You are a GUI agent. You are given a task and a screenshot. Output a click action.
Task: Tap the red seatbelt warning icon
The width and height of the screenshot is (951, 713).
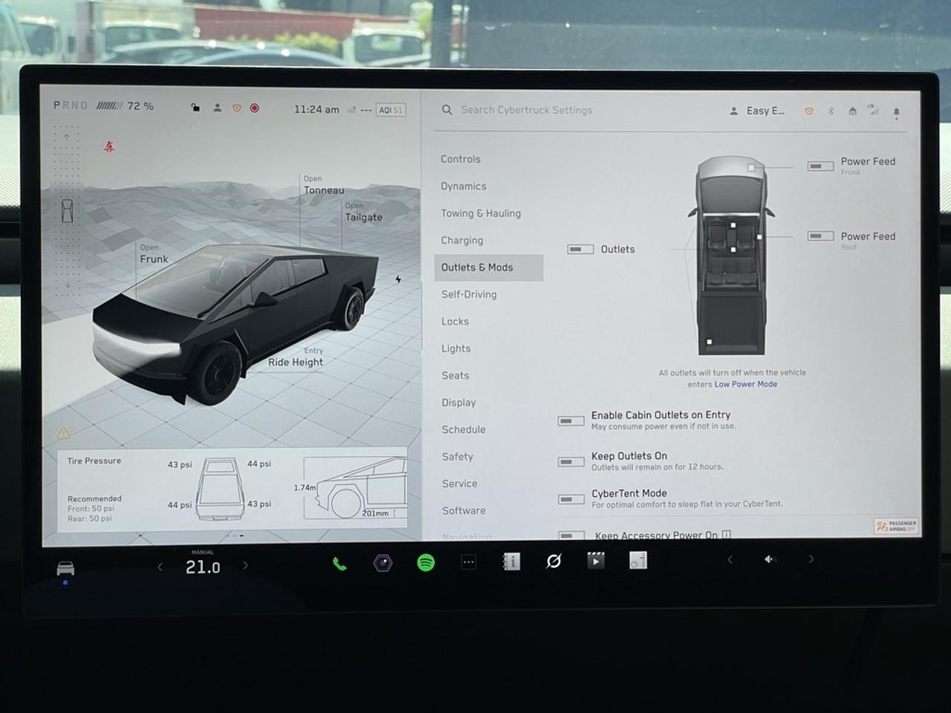click(x=109, y=146)
